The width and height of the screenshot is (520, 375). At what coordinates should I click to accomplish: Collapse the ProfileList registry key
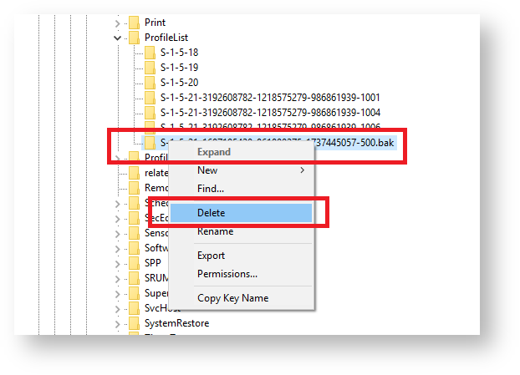coord(117,38)
